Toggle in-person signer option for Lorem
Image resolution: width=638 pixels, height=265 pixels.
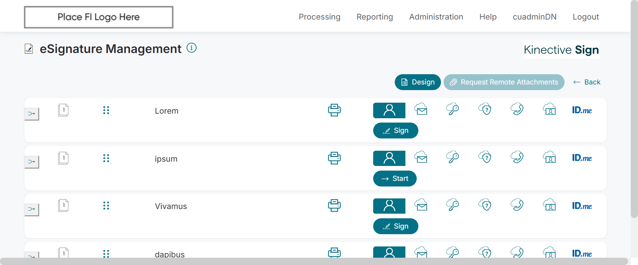tap(389, 110)
